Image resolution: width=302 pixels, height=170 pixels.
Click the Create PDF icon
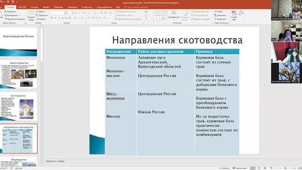pos(234,13)
